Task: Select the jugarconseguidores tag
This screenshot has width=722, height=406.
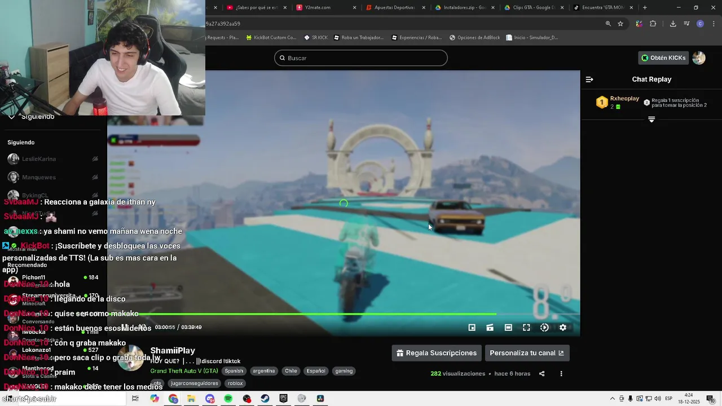Action: pyautogui.click(x=194, y=383)
